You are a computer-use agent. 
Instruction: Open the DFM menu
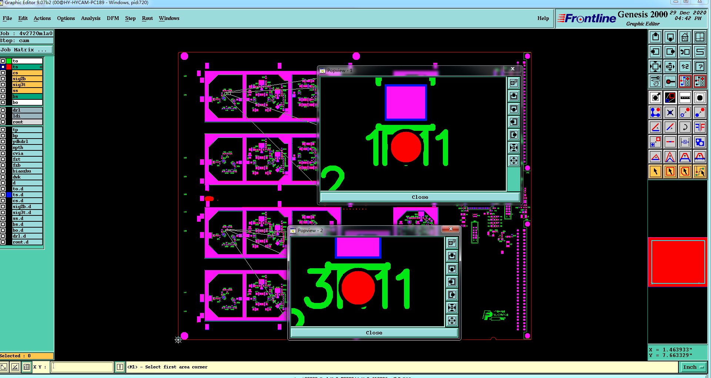point(113,18)
